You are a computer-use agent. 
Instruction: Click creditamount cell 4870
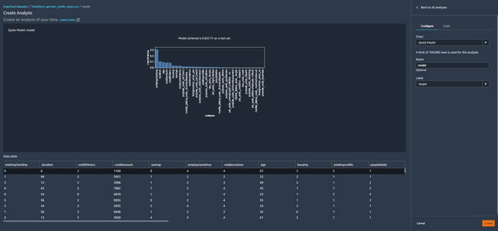coord(117,194)
